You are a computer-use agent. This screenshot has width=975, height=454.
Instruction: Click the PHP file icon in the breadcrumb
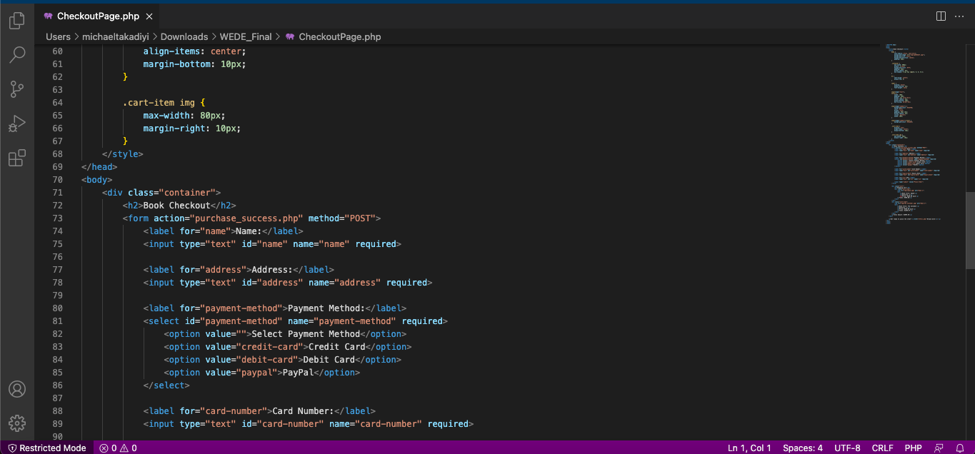click(x=290, y=36)
